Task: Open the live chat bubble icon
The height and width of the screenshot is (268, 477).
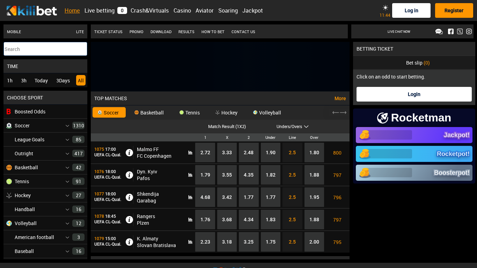Action: (439, 31)
